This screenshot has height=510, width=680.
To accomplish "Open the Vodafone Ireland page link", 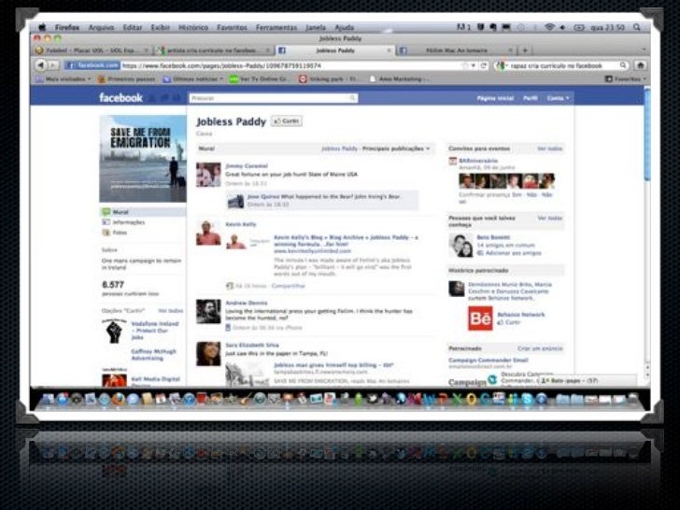I will tap(154, 331).
